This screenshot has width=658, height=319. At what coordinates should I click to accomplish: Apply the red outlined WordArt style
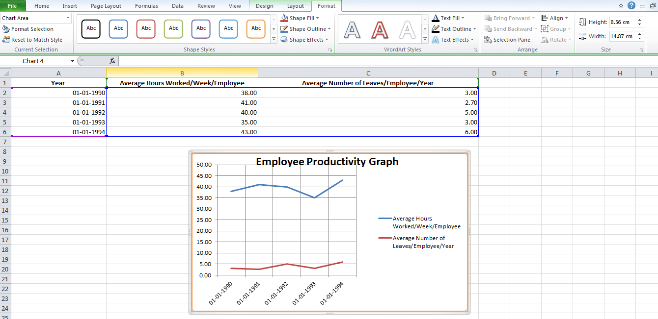[379, 30]
